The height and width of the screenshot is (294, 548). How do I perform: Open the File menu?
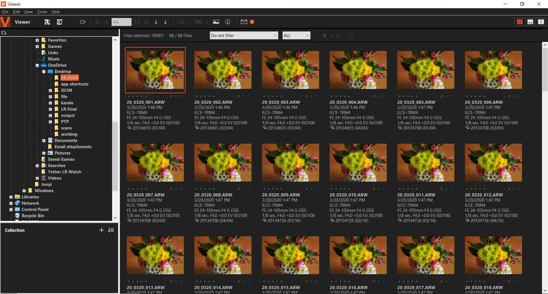tap(5, 12)
